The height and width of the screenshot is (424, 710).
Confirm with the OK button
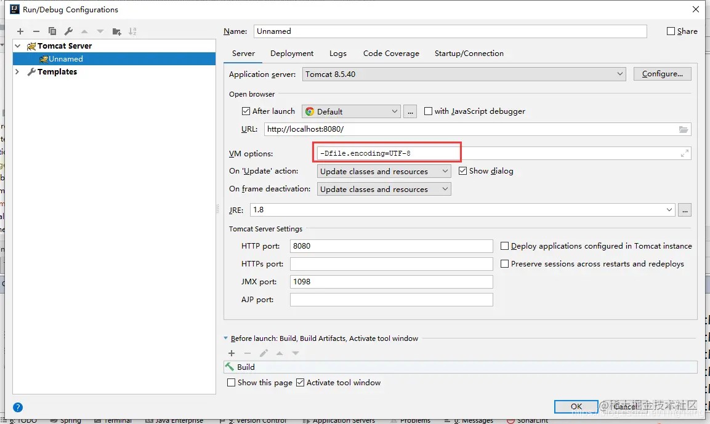576,407
